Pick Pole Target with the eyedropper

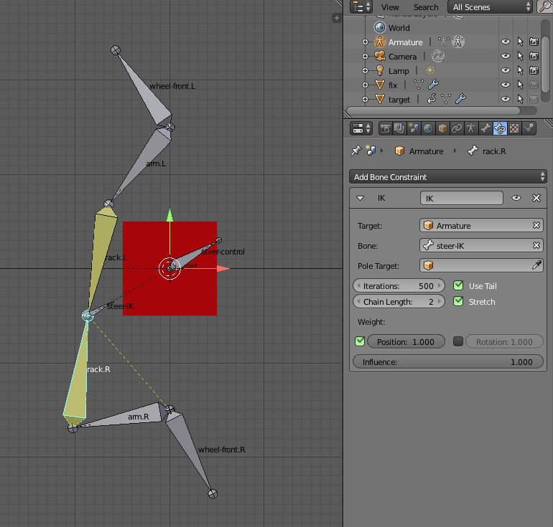click(x=536, y=265)
